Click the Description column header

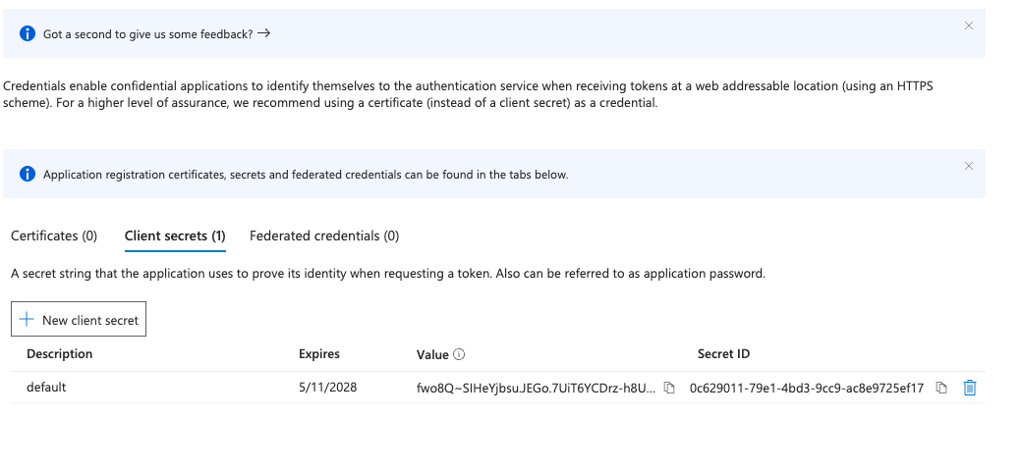click(59, 354)
